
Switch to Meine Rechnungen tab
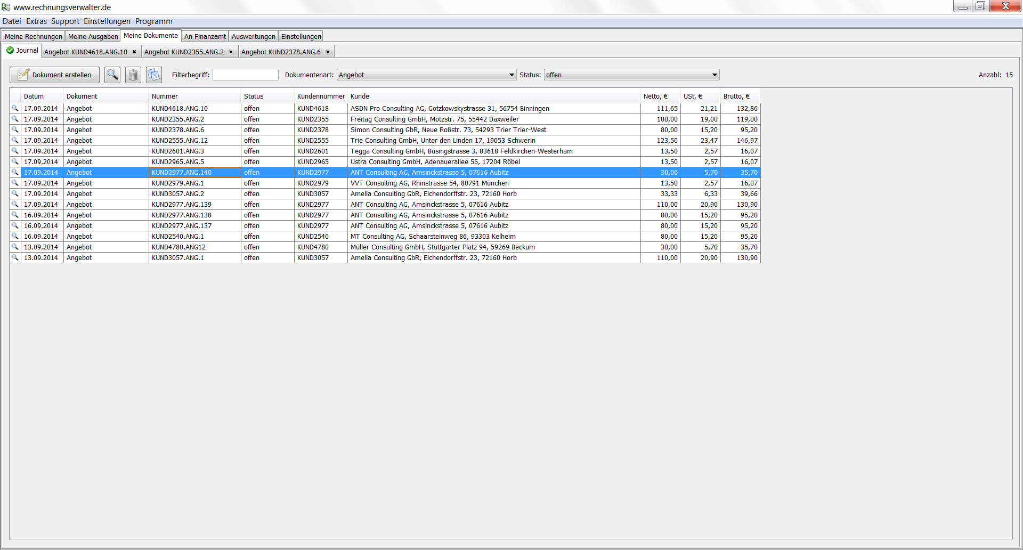point(34,36)
